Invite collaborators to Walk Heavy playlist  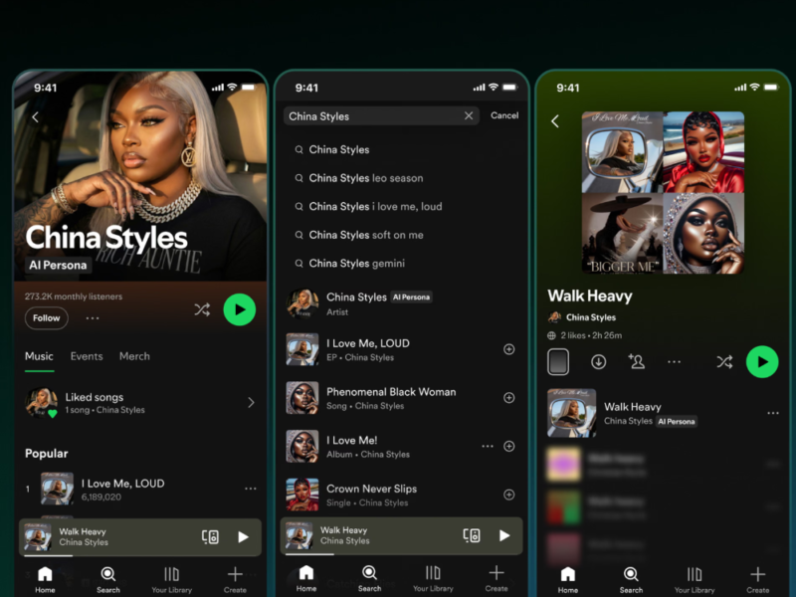(636, 362)
